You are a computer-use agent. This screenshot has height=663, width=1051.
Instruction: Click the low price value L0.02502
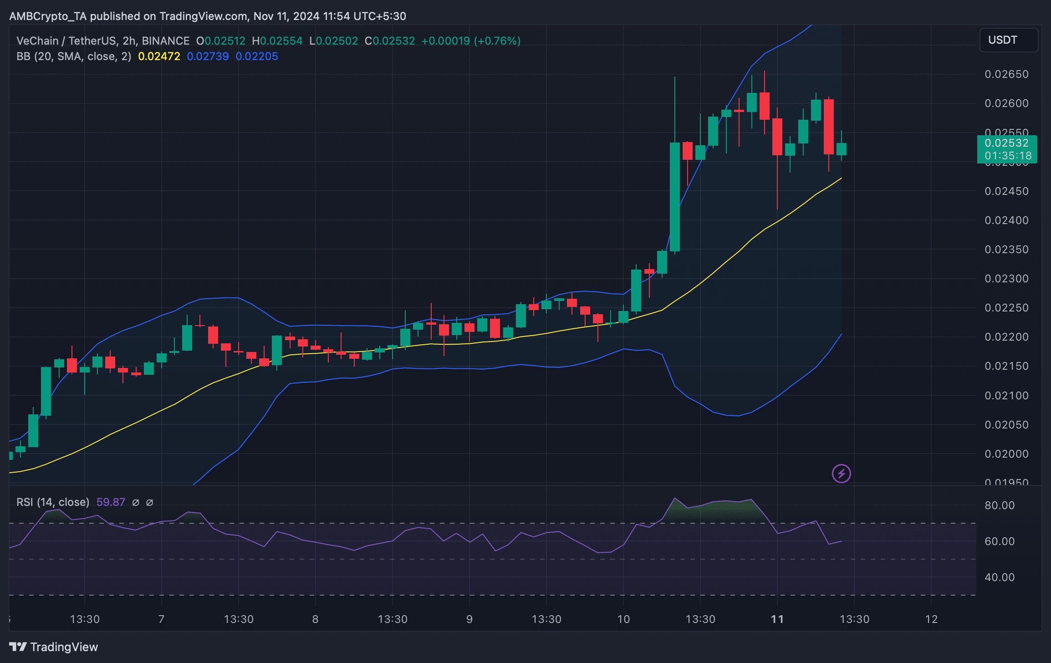point(334,41)
